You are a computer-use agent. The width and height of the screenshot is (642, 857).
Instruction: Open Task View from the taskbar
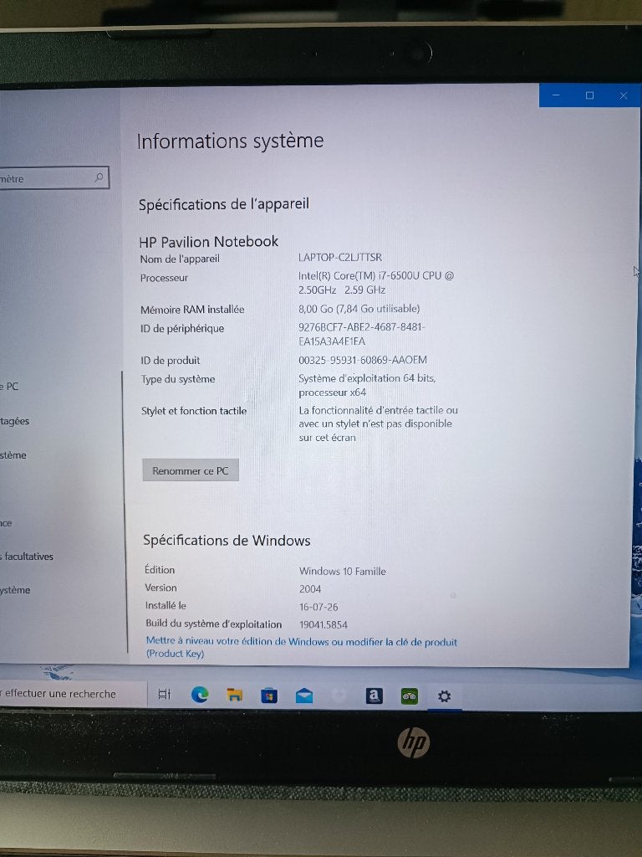coord(165,694)
